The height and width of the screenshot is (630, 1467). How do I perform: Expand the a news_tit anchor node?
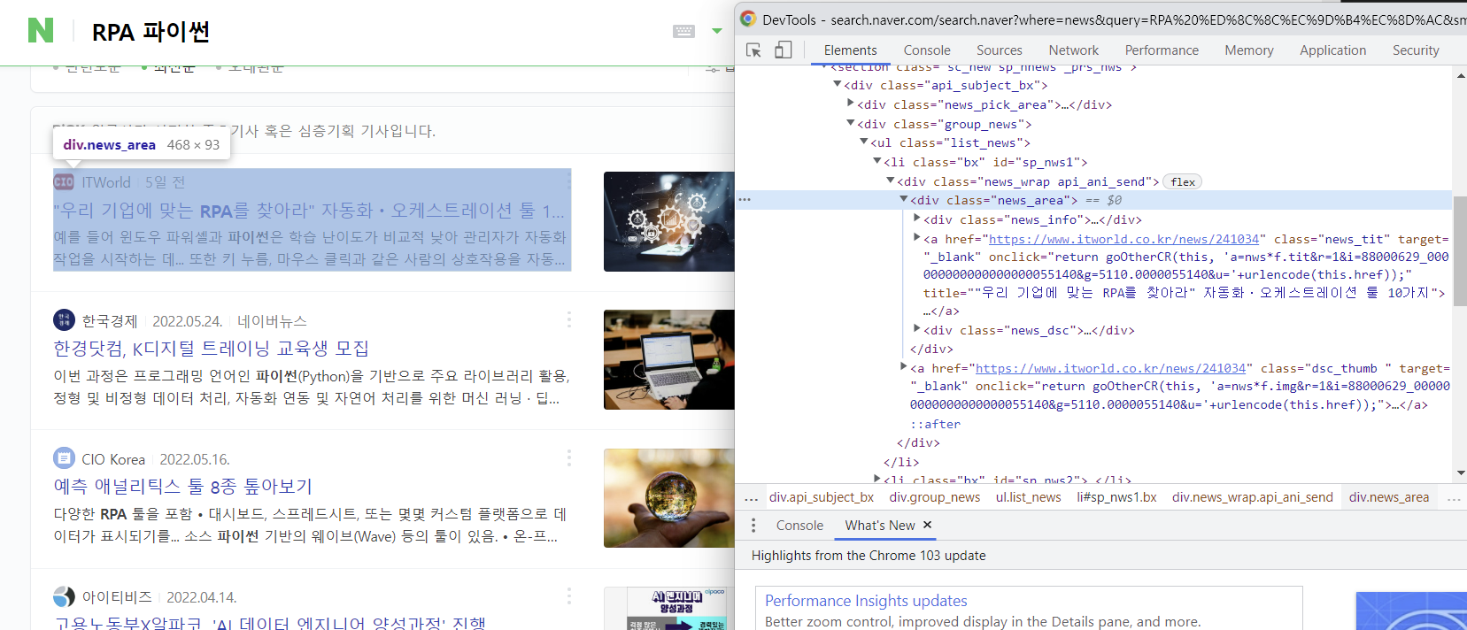pyautogui.click(x=916, y=237)
